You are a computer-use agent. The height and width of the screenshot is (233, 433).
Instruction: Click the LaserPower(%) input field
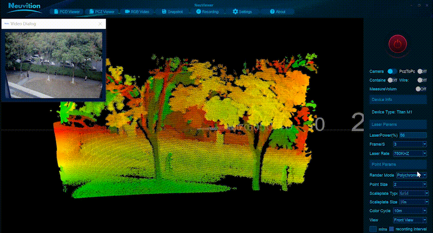[413, 136]
